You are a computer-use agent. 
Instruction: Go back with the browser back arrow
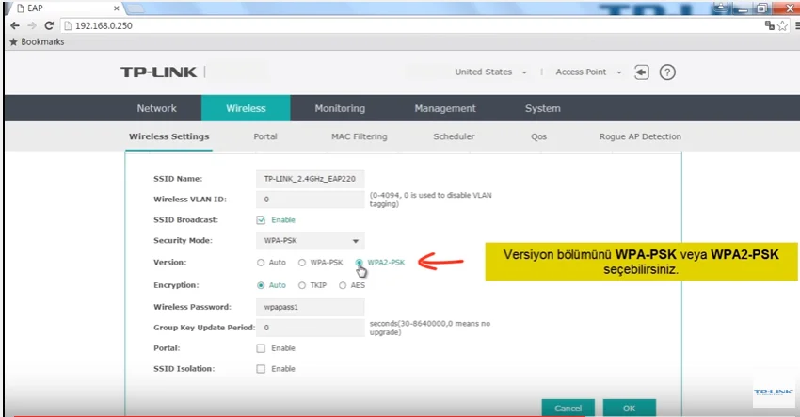click(15, 25)
